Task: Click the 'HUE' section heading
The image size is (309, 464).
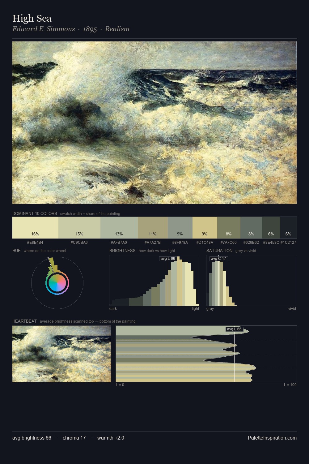Action: (x=16, y=251)
